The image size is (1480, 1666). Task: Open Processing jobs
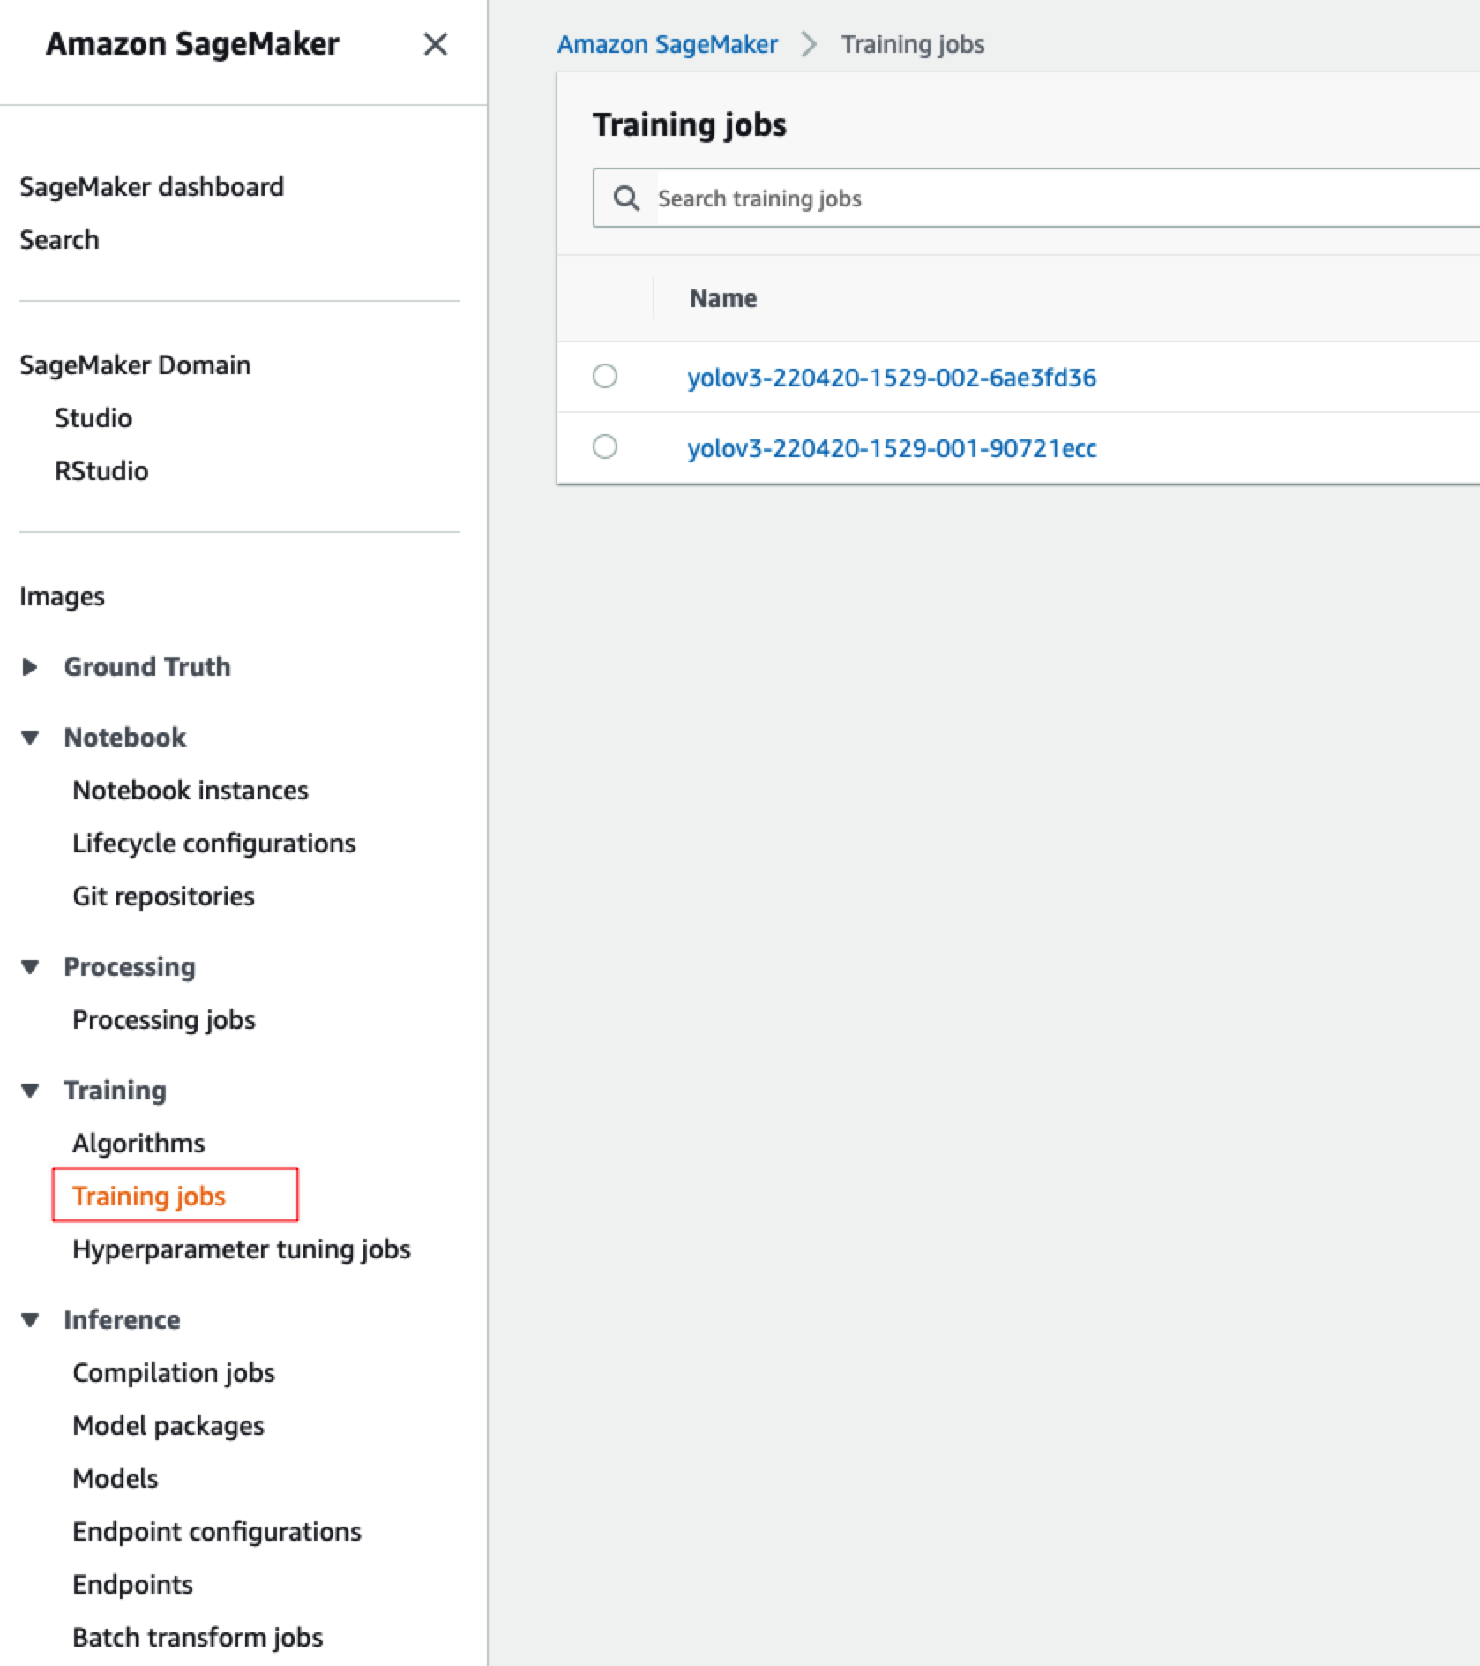pos(164,1020)
